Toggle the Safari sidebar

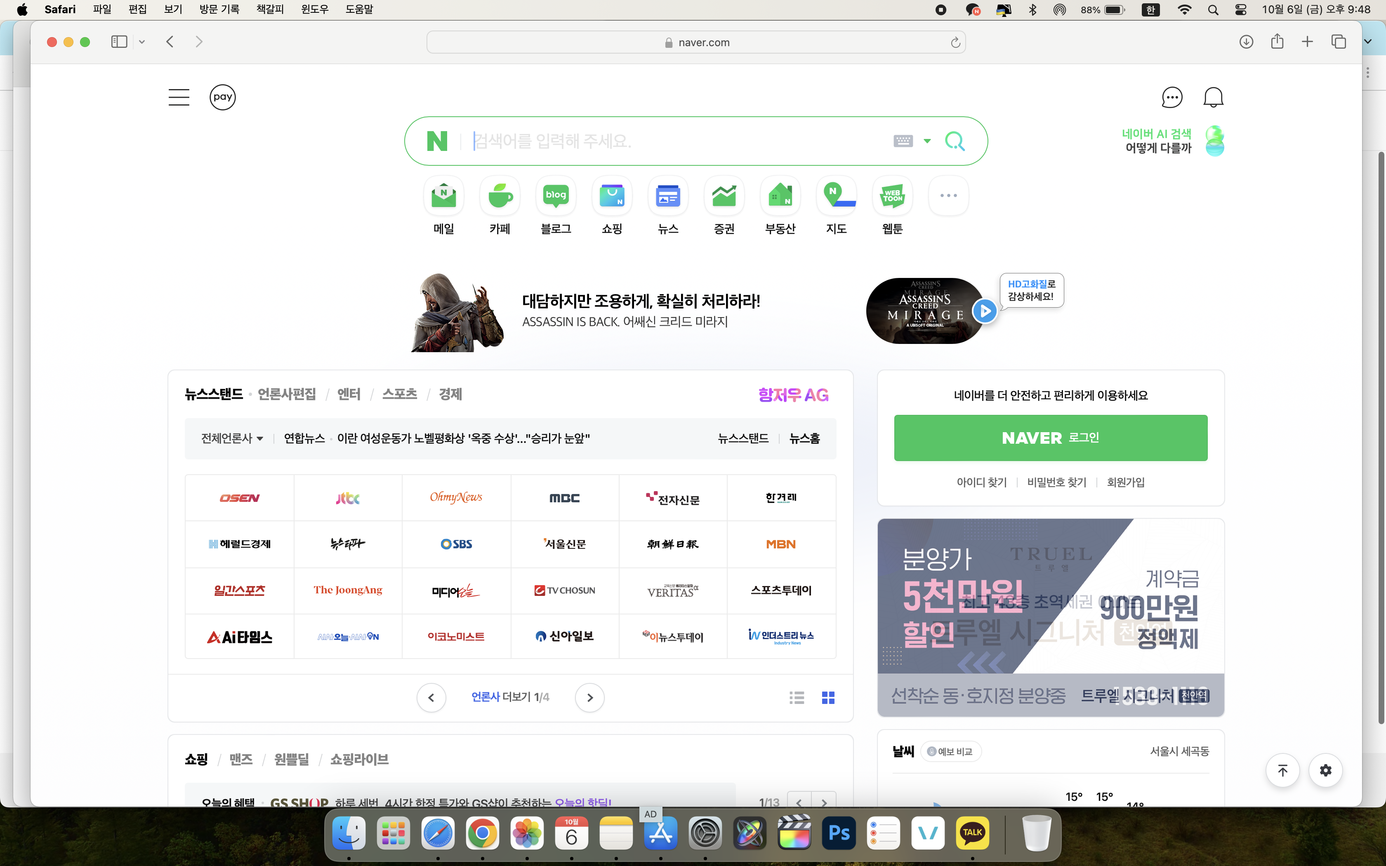point(119,42)
